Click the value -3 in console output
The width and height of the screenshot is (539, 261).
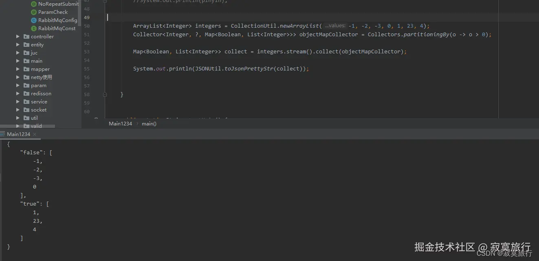coord(37,178)
